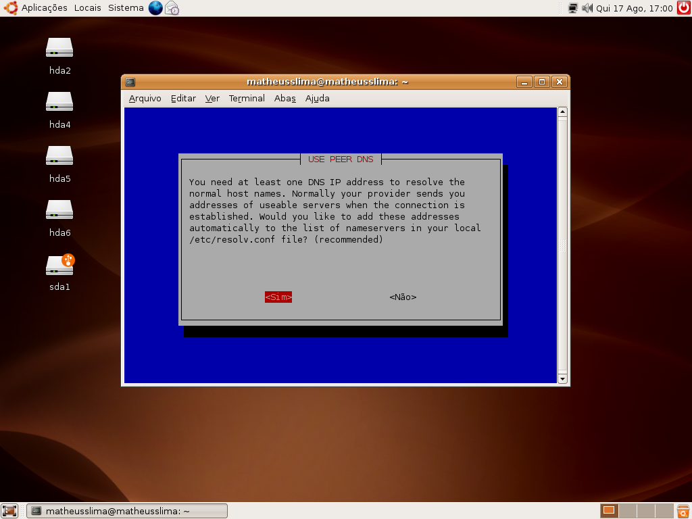Open the sda1 USB drive icon
This screenshot has height=519, width=692.
[x=59, y=265]
